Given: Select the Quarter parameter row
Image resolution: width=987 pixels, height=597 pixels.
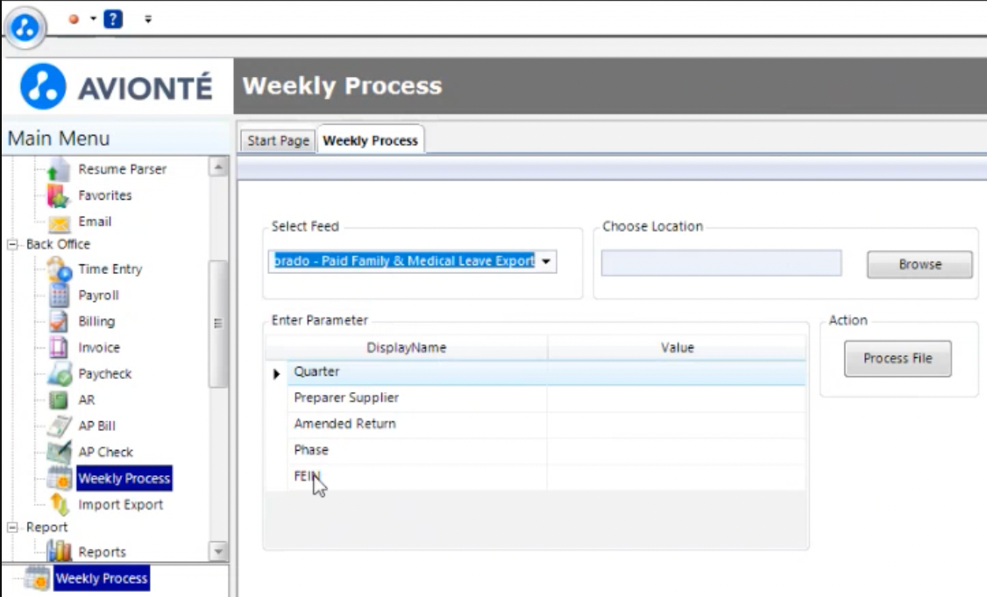Looking at the screenshot, I should click(536, 372).
